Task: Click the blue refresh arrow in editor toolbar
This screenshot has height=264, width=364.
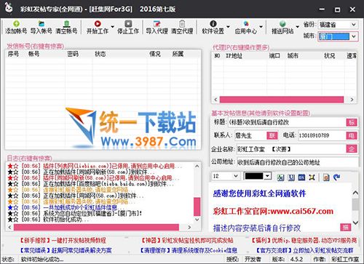Action: pyautogui.click(x=336, y=177)
